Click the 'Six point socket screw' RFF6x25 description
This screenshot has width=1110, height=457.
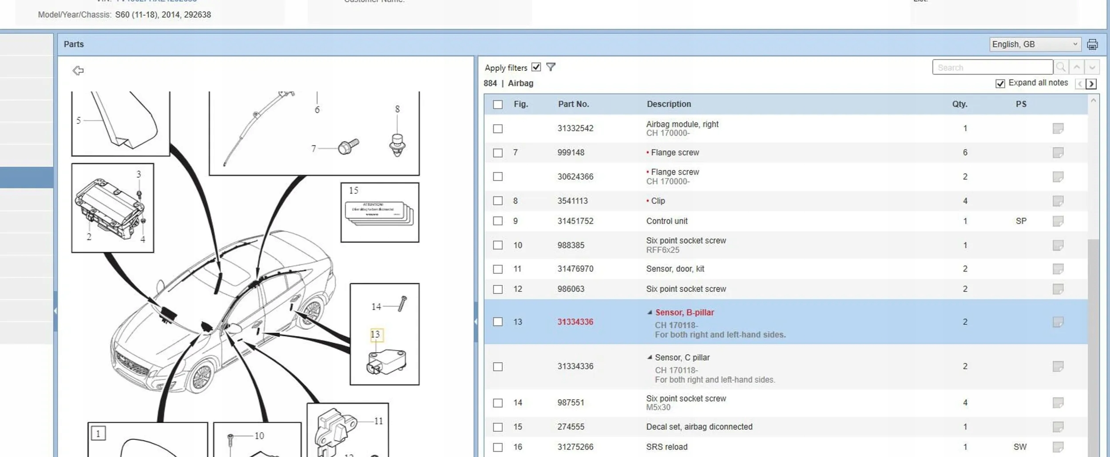pos(686,240)
